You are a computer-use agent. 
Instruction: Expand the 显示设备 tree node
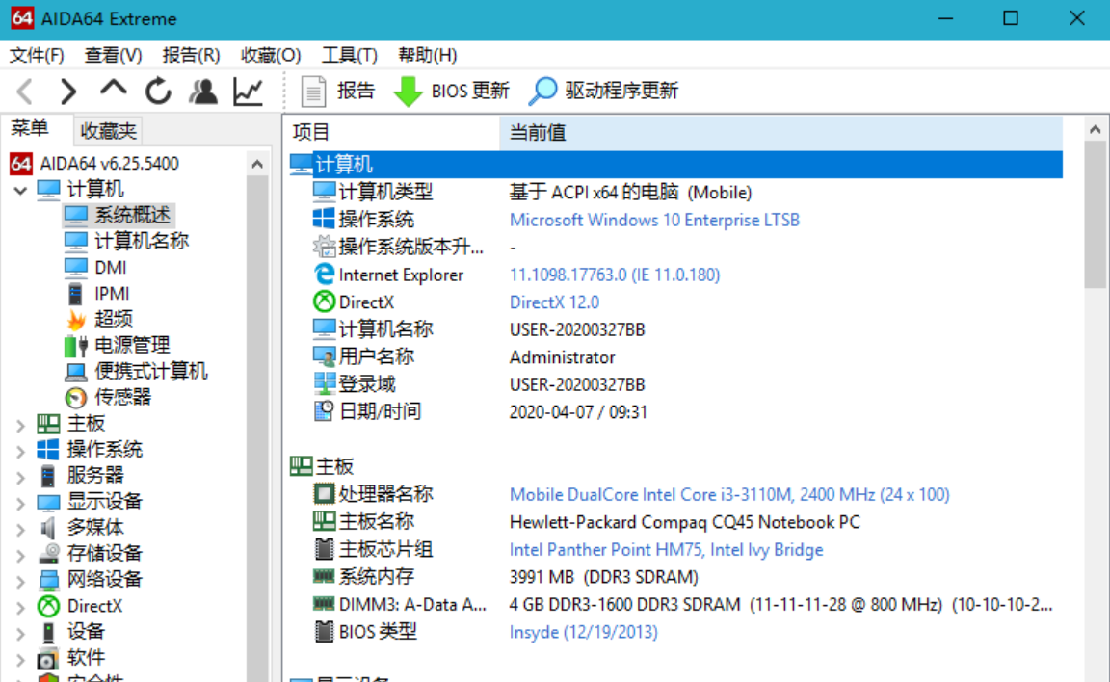(x=20, y=503)
